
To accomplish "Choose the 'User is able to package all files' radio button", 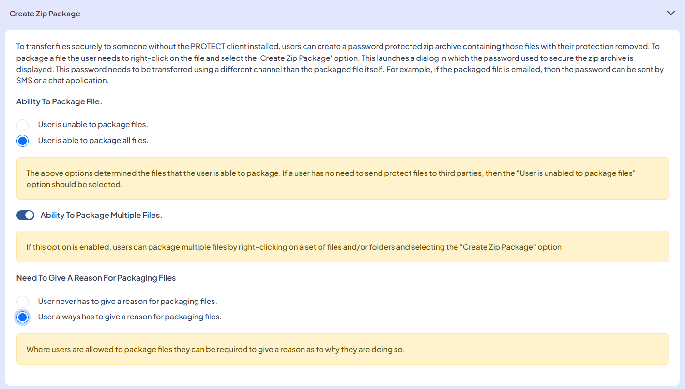I will 22,141.
